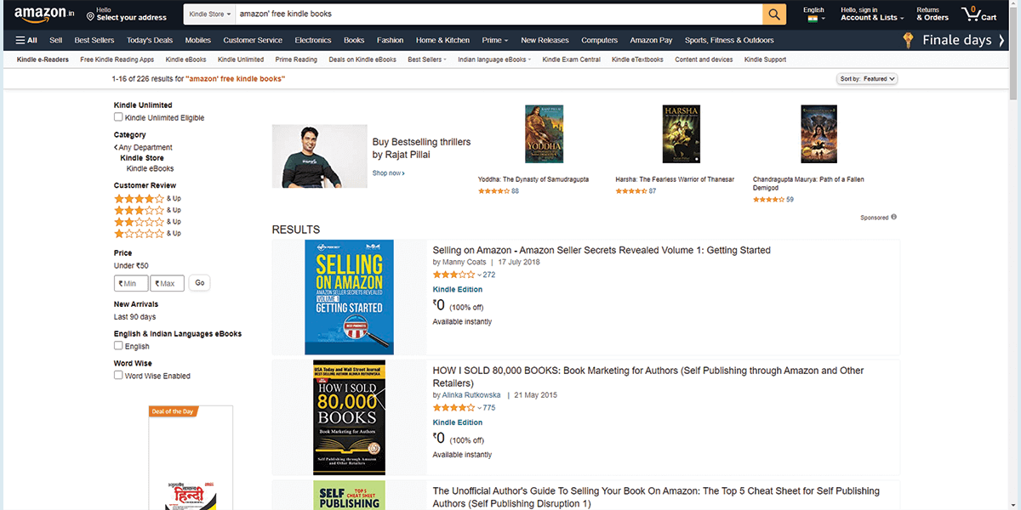Viewport: 1021px width, 510px height.
Task: Open the Books menu in navigation bar
Action: (353, 39)
